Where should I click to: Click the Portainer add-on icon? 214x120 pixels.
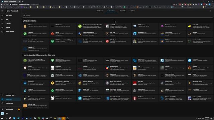click(25, 90)
